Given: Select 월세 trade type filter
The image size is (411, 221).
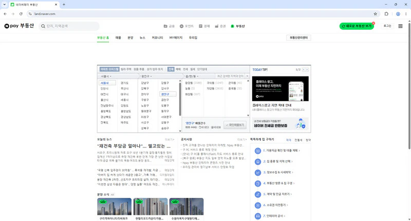Looking at the screenshot, I should 193,69.
